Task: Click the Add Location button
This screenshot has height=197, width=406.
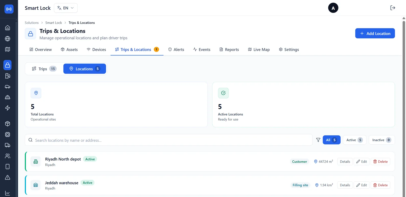Action: [375, 33]
